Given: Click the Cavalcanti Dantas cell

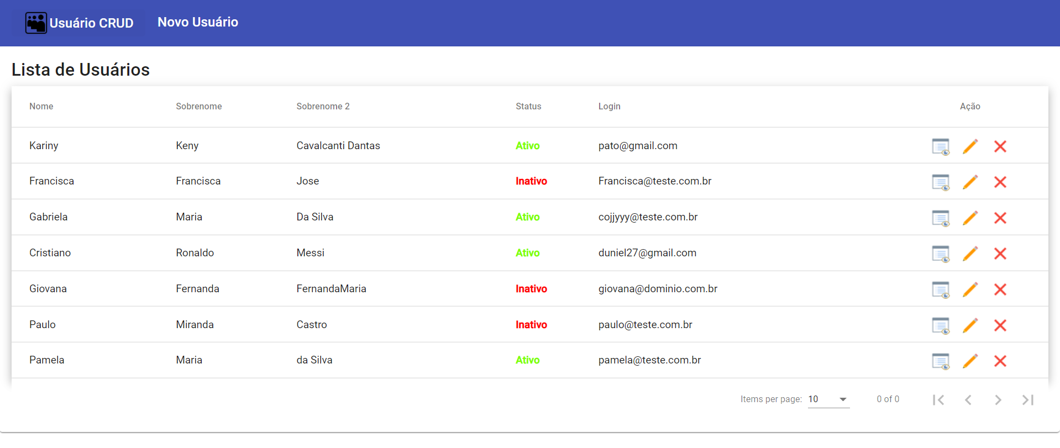Looking at the screenshot, I should click(338, 146).
